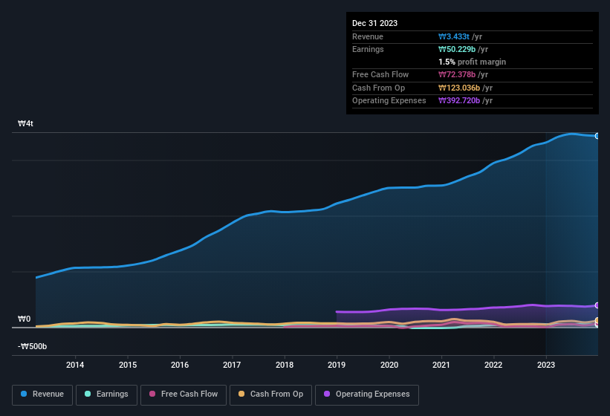Click the ₩3.433t revenue value in tooltip
The height and width of the screenshot is (416, 610).
[x=454, y=36]
